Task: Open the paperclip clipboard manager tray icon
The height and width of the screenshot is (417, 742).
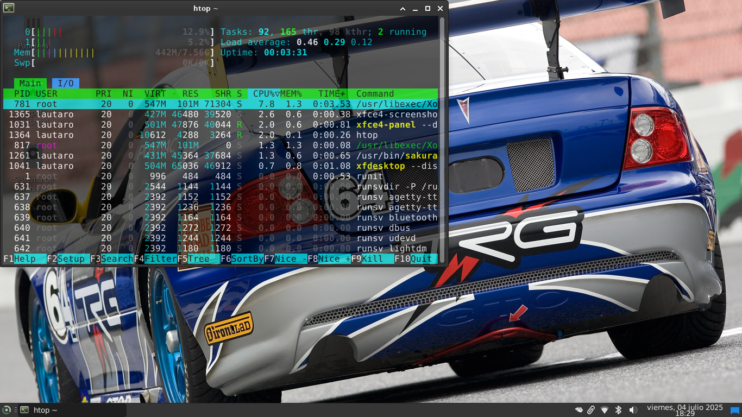Action: (591, 410)
